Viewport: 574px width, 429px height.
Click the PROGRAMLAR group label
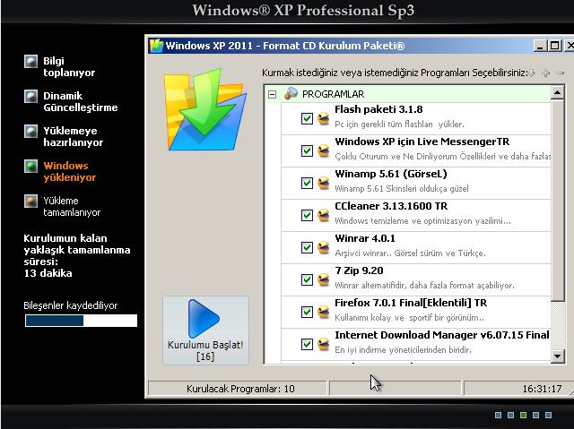click(333, 94)
